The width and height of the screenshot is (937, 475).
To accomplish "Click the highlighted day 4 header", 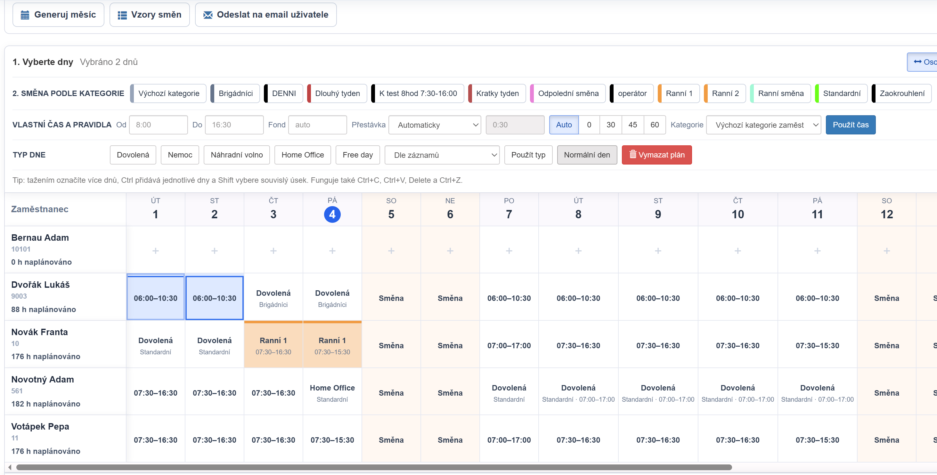I will pos(332,214).
